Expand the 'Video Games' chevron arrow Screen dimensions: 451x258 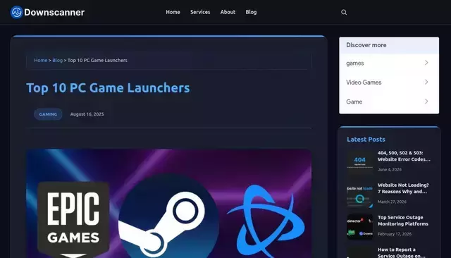(x=426, y=82)
